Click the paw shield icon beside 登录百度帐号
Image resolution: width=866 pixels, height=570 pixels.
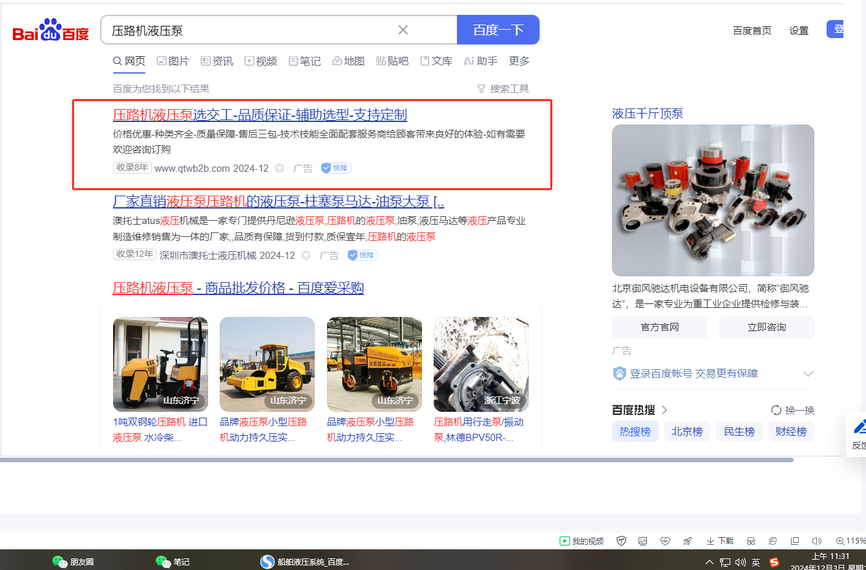click(619, 374)
